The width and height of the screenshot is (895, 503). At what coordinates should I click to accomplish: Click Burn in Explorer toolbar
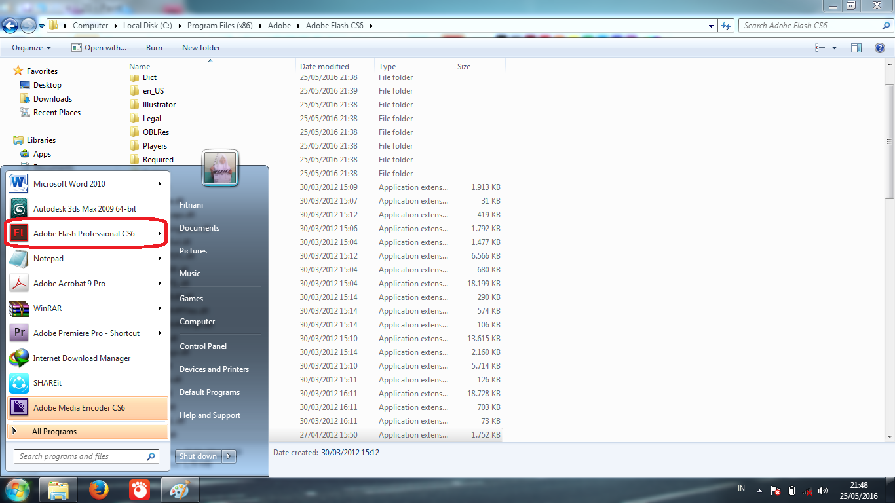click(x=154, y=48)
